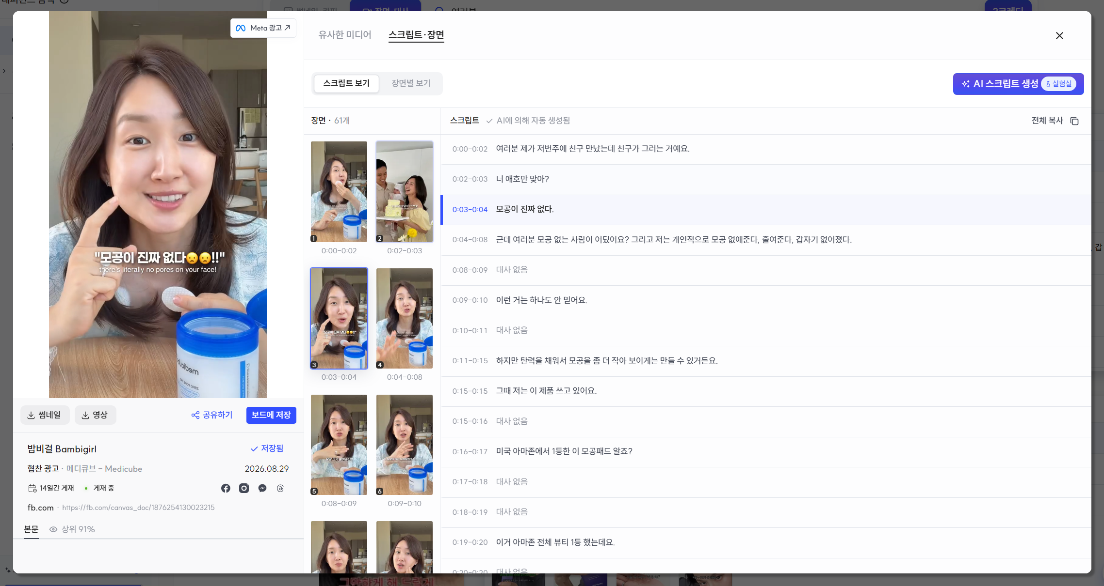Toggle the 저장됨 saved status

(267, 448)
